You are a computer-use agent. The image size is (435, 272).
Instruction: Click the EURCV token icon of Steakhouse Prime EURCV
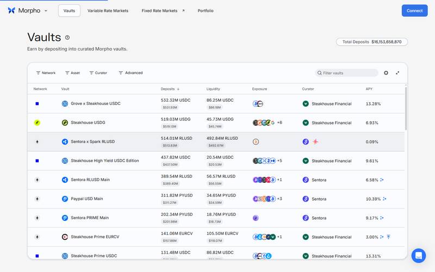point(65,237)
